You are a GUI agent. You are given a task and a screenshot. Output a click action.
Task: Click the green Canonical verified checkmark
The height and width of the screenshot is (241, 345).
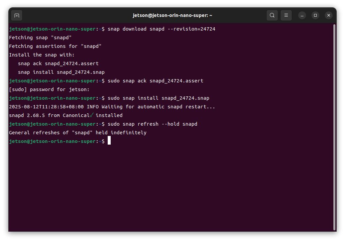click(x=92, y=115)
